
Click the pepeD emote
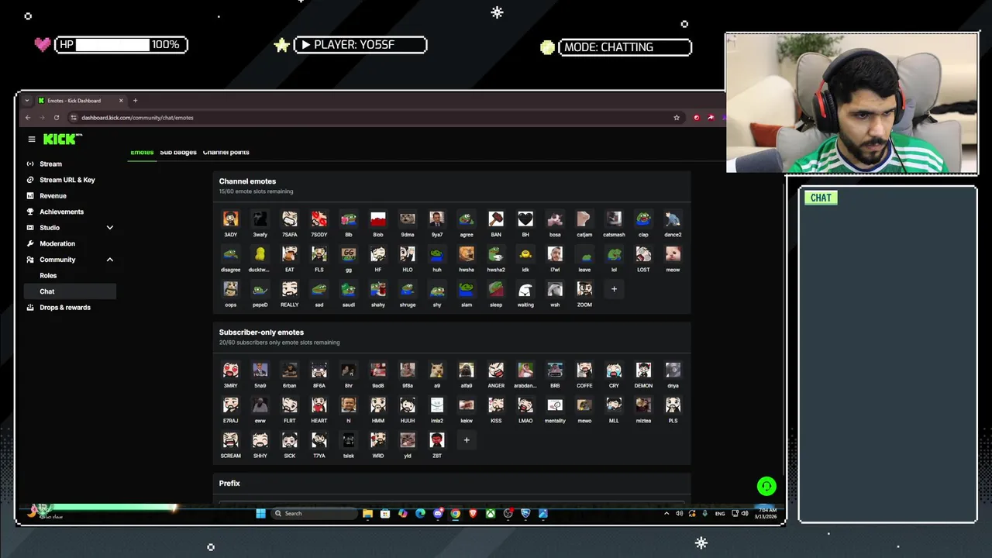coord(260,289)
